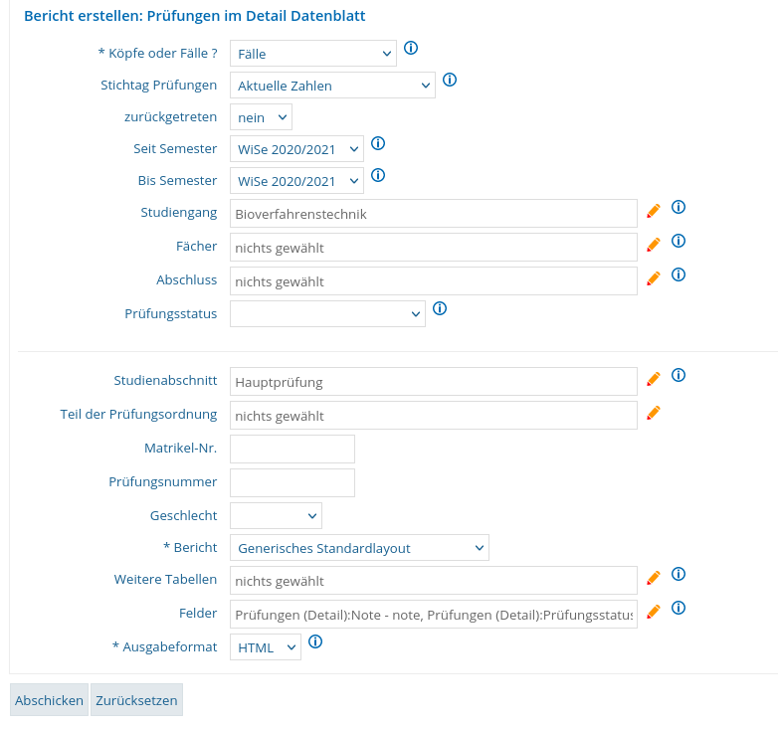Click Teil der Prüfungsordnung field
The image size is (778, 729).
click(x=434, y=416)
